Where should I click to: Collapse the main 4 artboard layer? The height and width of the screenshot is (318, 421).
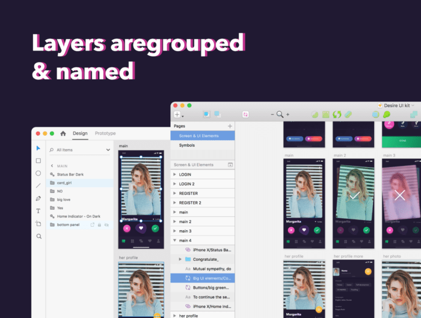(x=174, y=240)
